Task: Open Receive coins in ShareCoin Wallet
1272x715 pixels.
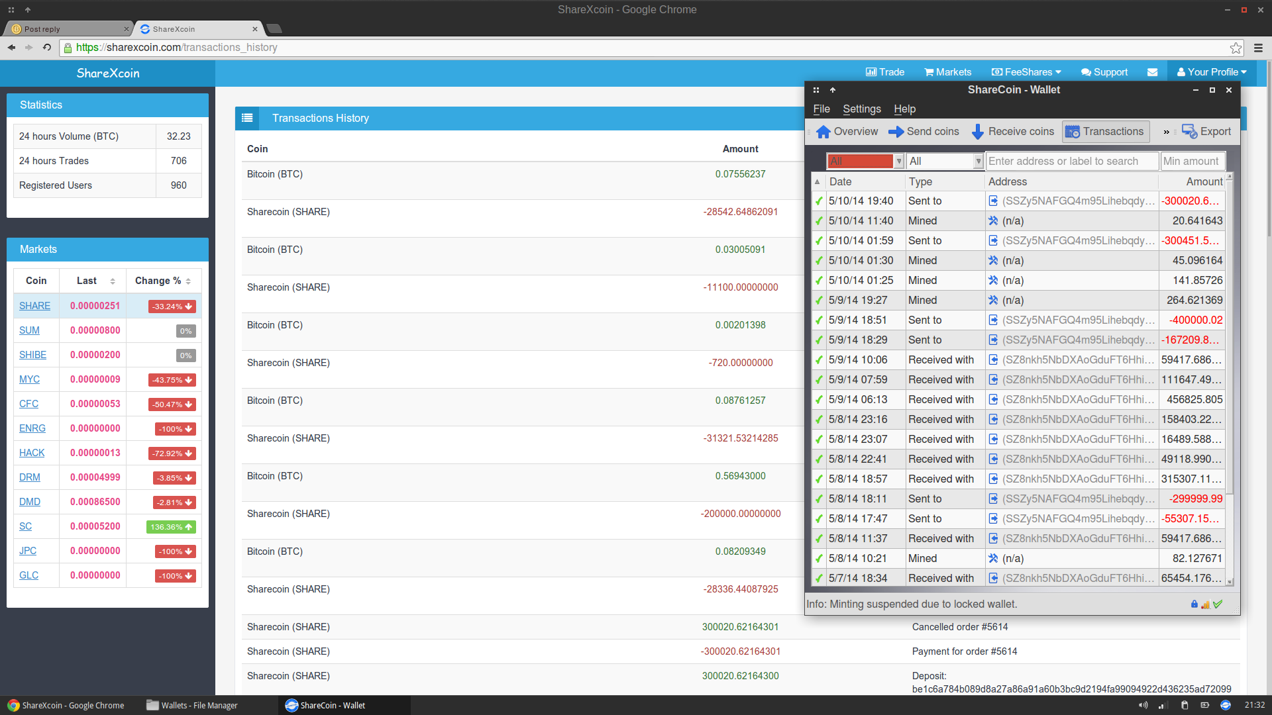Action: (x=1012, y=132)
